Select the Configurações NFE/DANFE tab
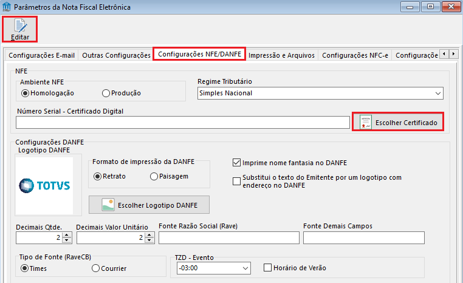Viewport: 463px width, 283px height. (x=199, y=54)
